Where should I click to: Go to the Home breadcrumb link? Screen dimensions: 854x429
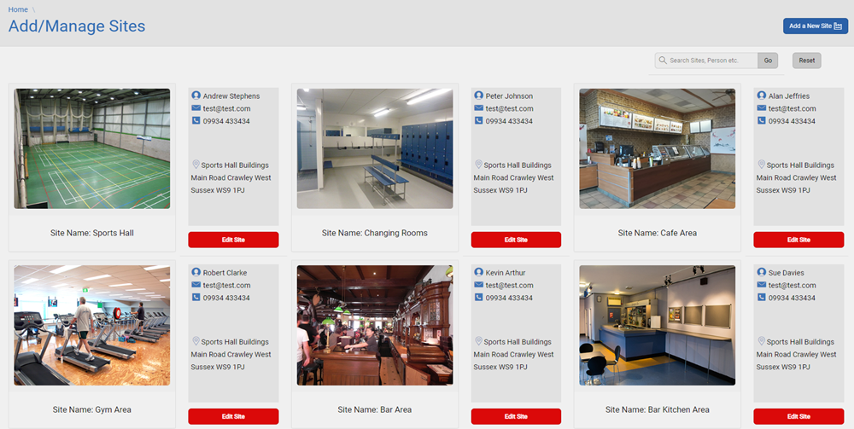18,9
